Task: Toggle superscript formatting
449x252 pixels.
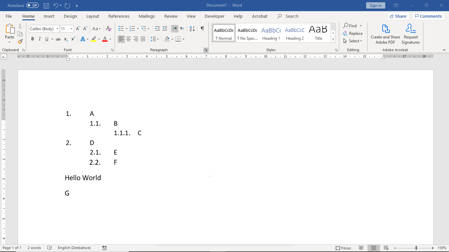Action: [x=73, y=39]
